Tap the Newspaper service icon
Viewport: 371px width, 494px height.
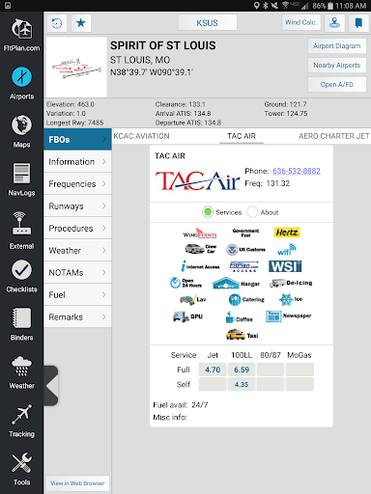(x=289, y=316)
